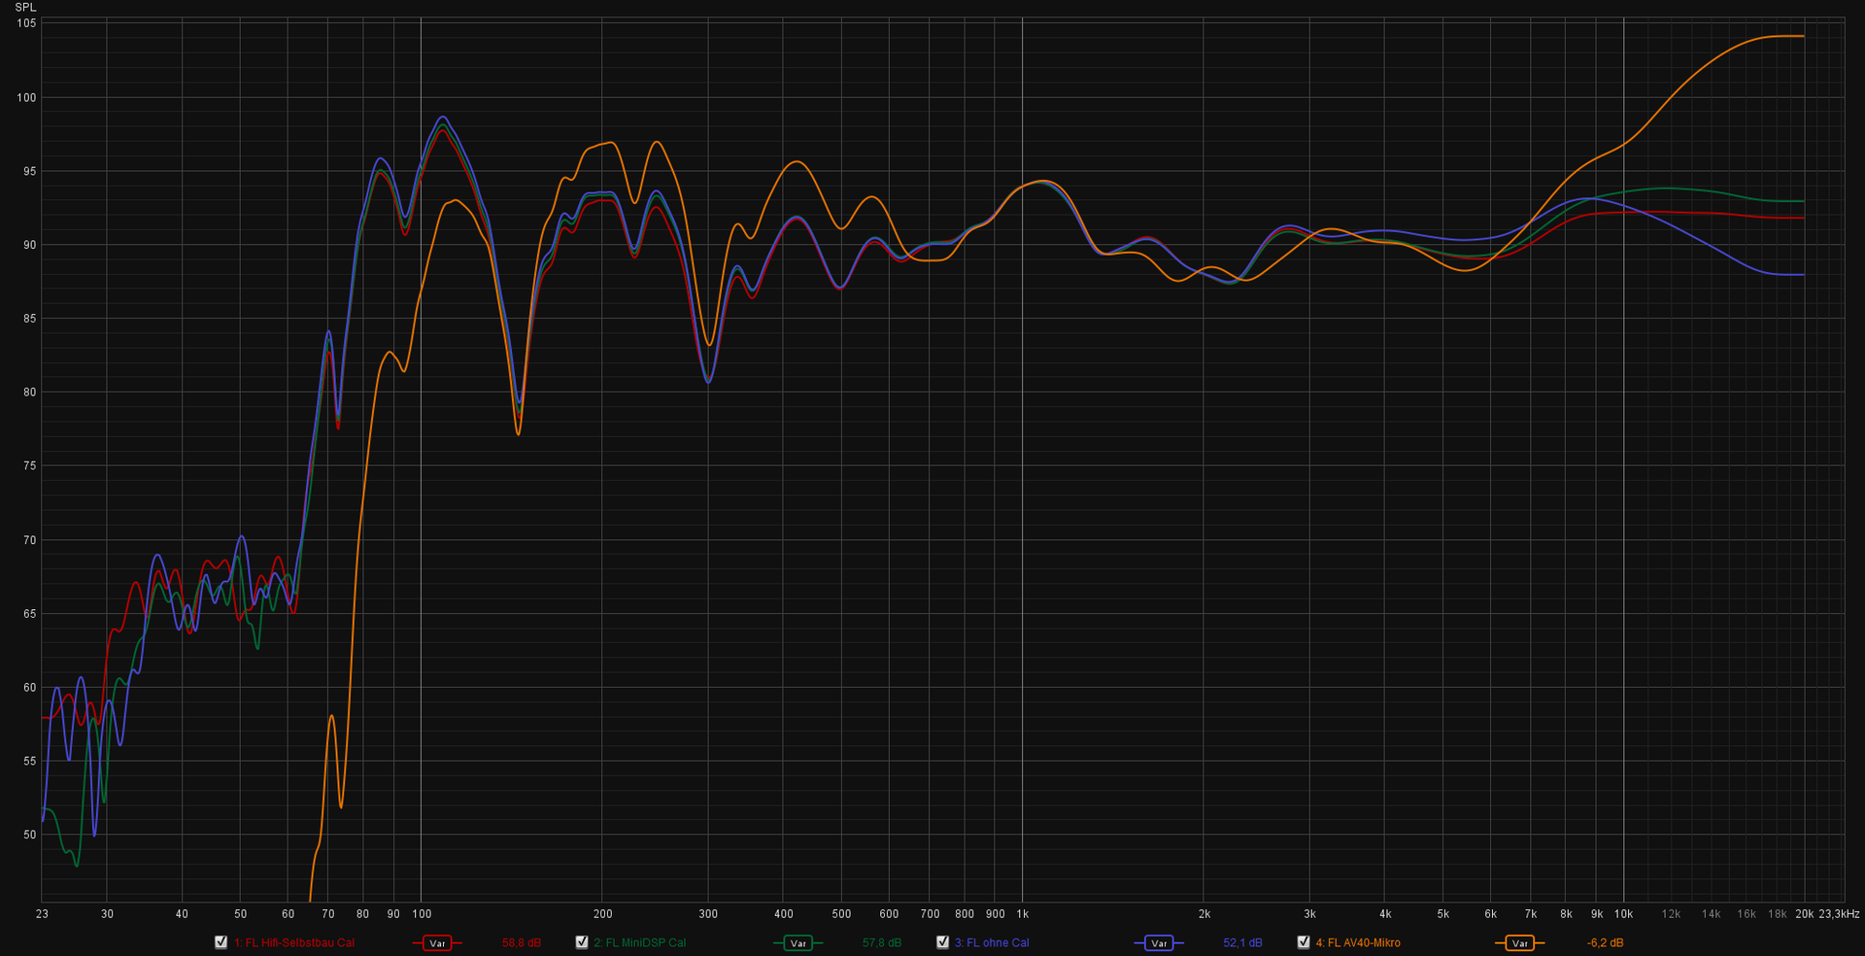Viewport: 1865px width, 956px height.
Task: Toggle the FL MiniDSP Cal trace checkbox
Action: click(582, 942)
